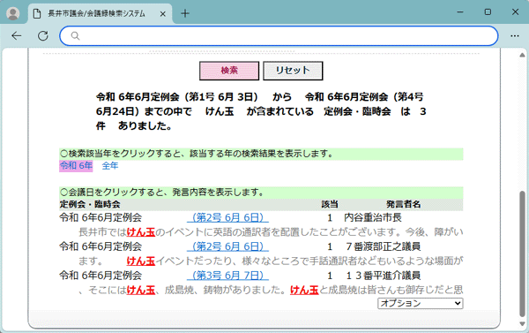Focus the browser address bar
This screenshot has height=333, width=529.
[279, 36]
